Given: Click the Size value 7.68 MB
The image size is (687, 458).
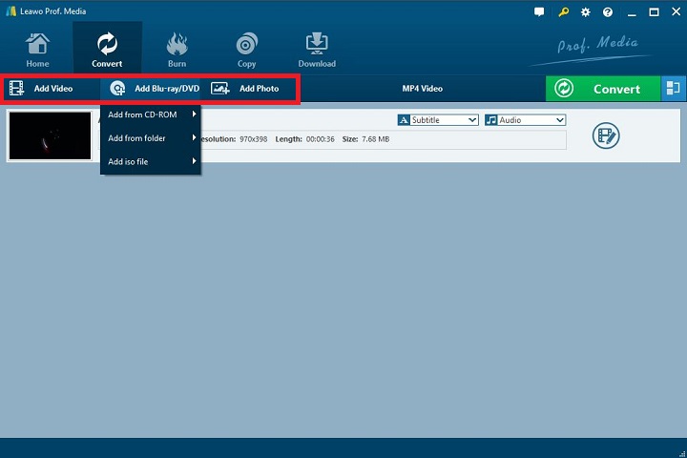Looking at the screenshot, I should 376,139.
